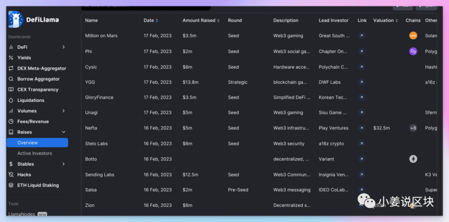Click the "$13.8m" amount in YGG row
The width and height of the screenshot is (449, 222).
190,82
